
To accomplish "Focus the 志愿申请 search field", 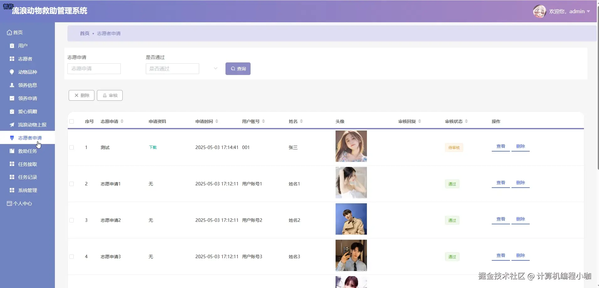I will click(x=94, y=69).
